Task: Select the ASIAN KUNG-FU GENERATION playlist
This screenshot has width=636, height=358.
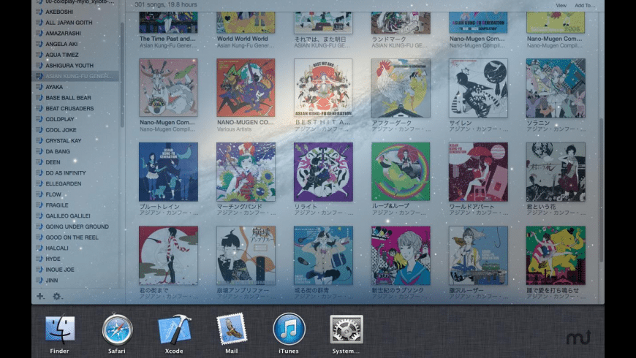Action: click(75, 76)
